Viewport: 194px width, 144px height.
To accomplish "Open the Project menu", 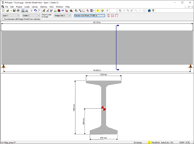I will (19, 7).
